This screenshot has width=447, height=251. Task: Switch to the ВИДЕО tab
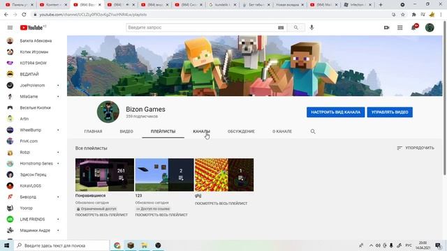pos(126,132)
